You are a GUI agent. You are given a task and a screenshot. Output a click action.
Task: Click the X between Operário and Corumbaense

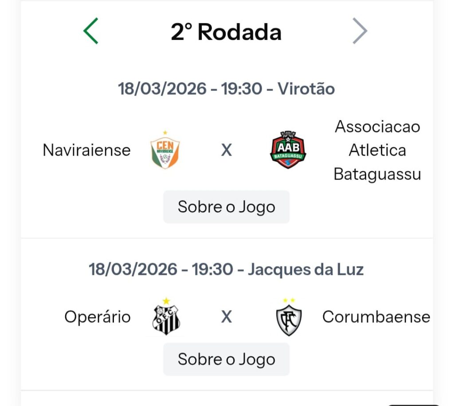pos(227,317)
